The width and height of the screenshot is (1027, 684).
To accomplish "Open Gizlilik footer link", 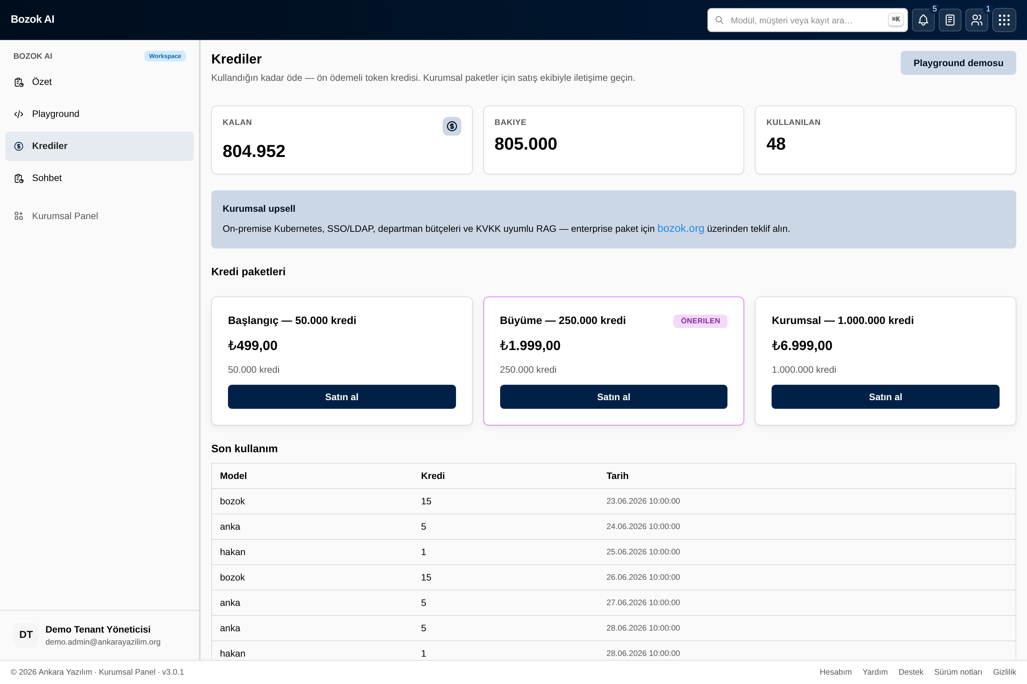I will point(1004,672).
